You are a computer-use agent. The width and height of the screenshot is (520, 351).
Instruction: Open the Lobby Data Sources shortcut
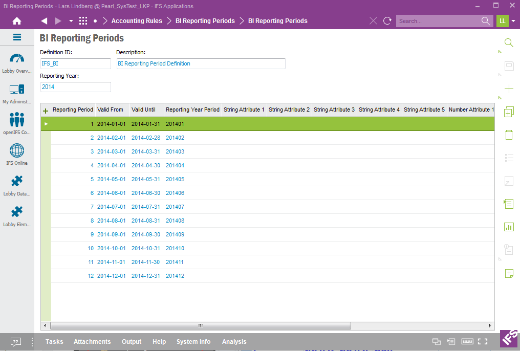(17, 186)
